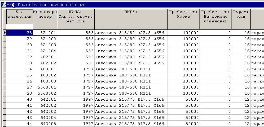Click the filter field under Код аналитики
Viewport: 264px width, 127px height.
coord(20,27)
